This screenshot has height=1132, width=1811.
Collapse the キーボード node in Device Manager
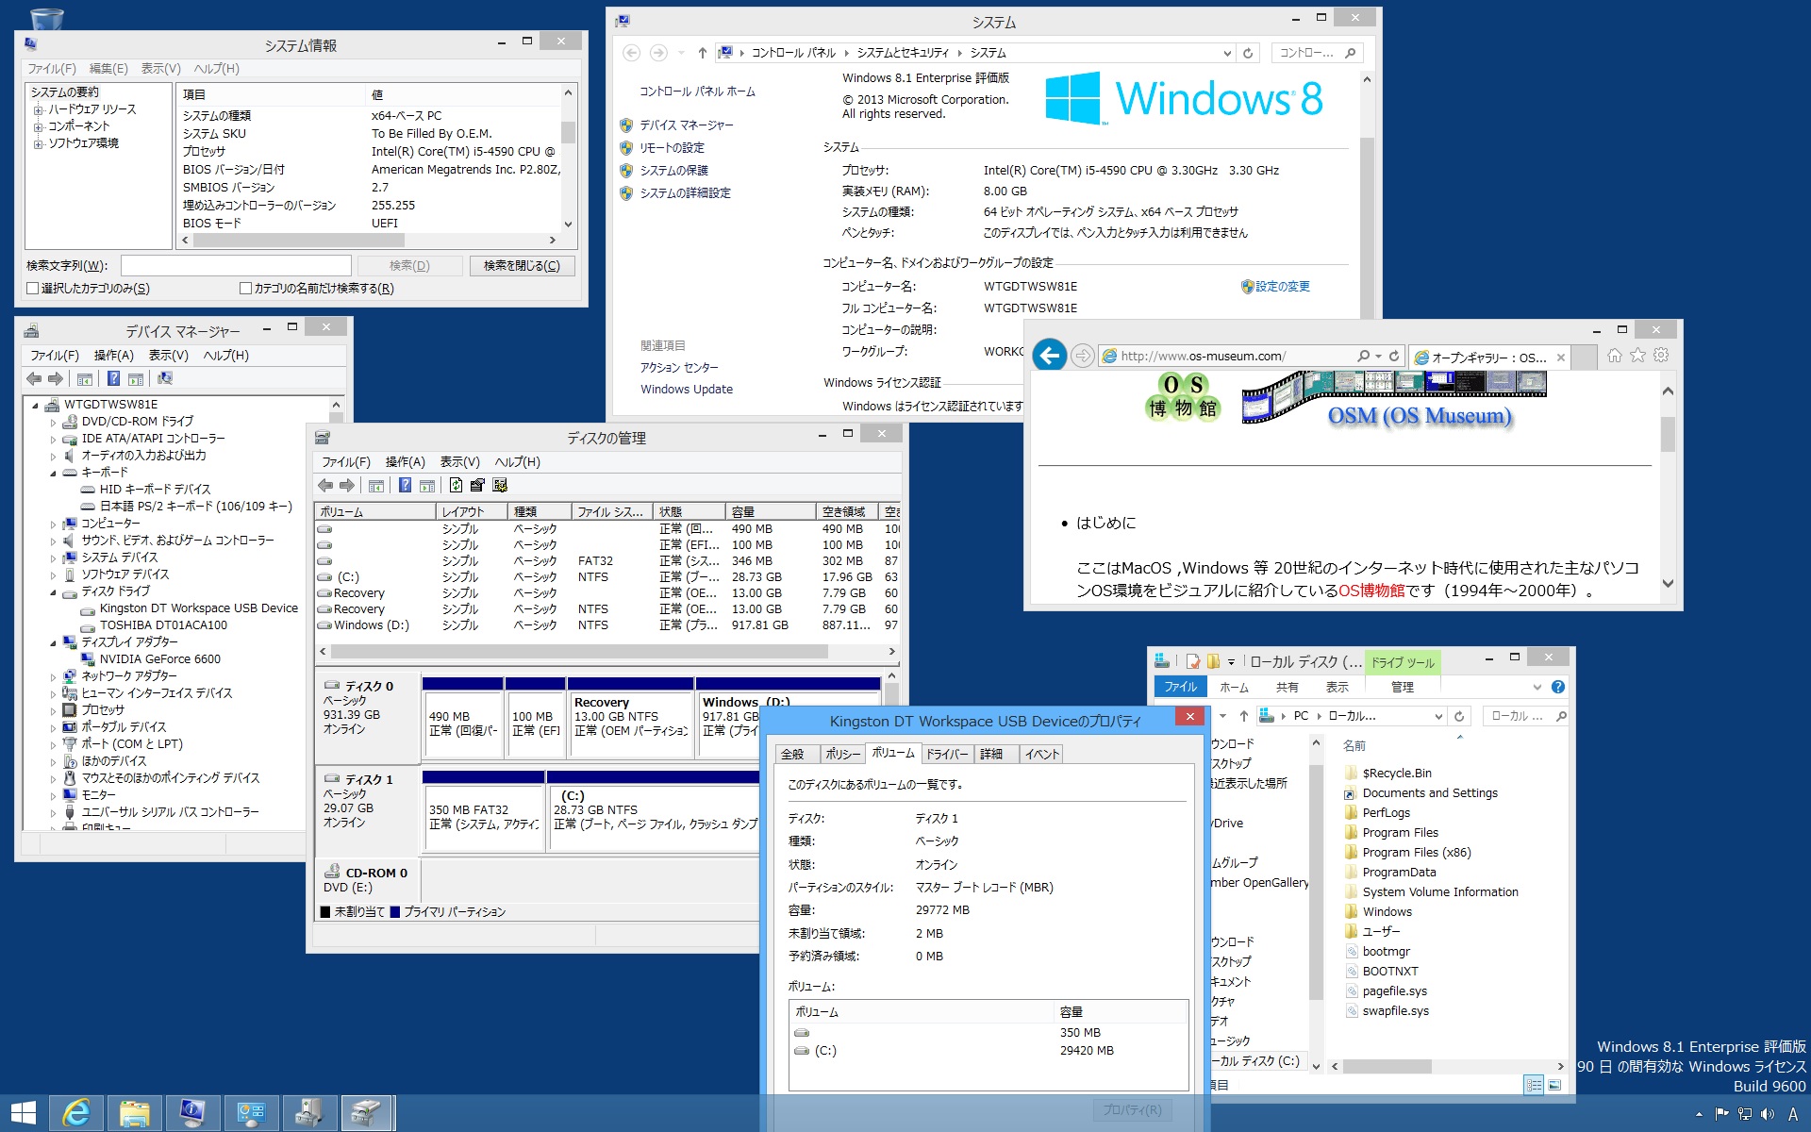(x=53, y=473)
